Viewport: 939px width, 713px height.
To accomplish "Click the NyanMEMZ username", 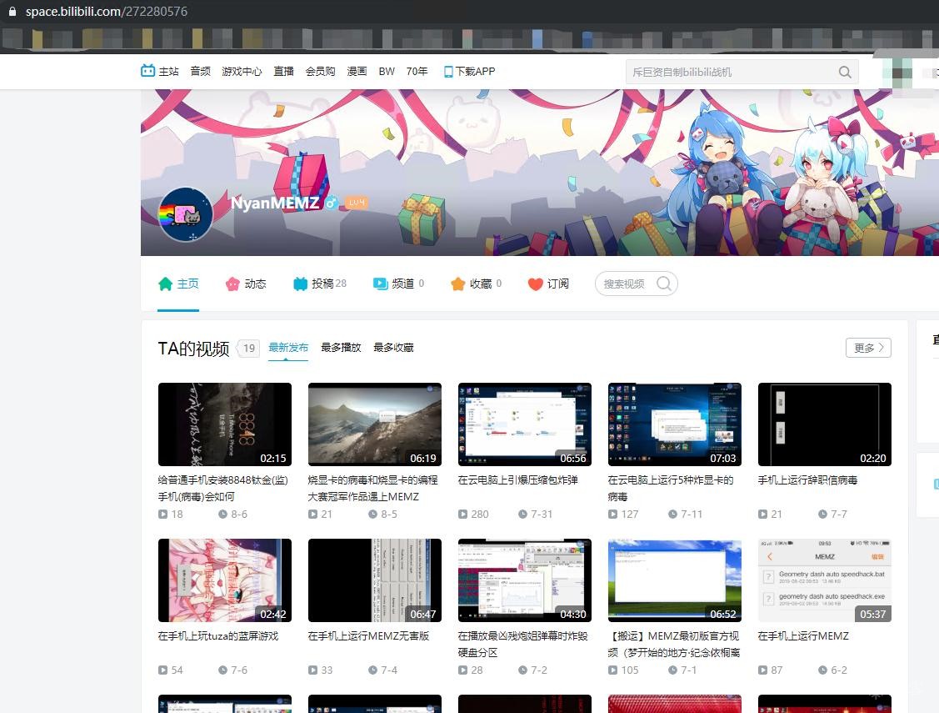I will 275,203.
